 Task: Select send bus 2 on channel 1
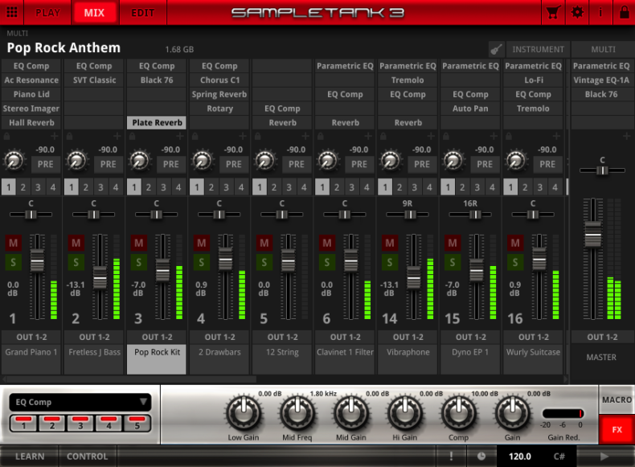pyautogui.click(x=23, y=187)
